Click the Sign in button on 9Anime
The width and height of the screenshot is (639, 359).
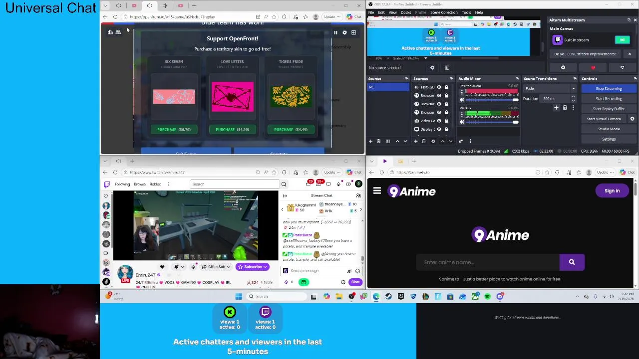[x=612, y=190]
